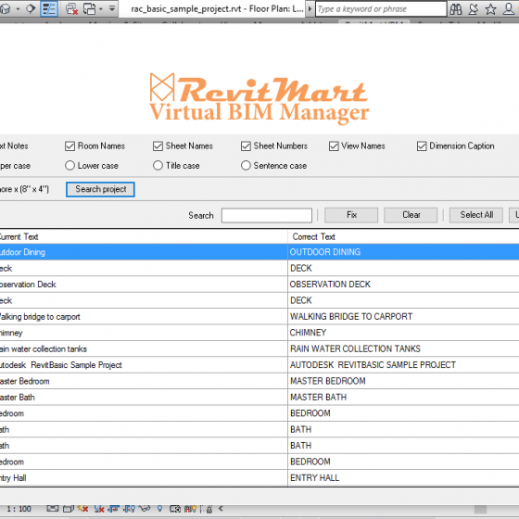Click the Detail Level icon in status bar
This screenshot has width=519, height=519.
(x=52, y=509)
